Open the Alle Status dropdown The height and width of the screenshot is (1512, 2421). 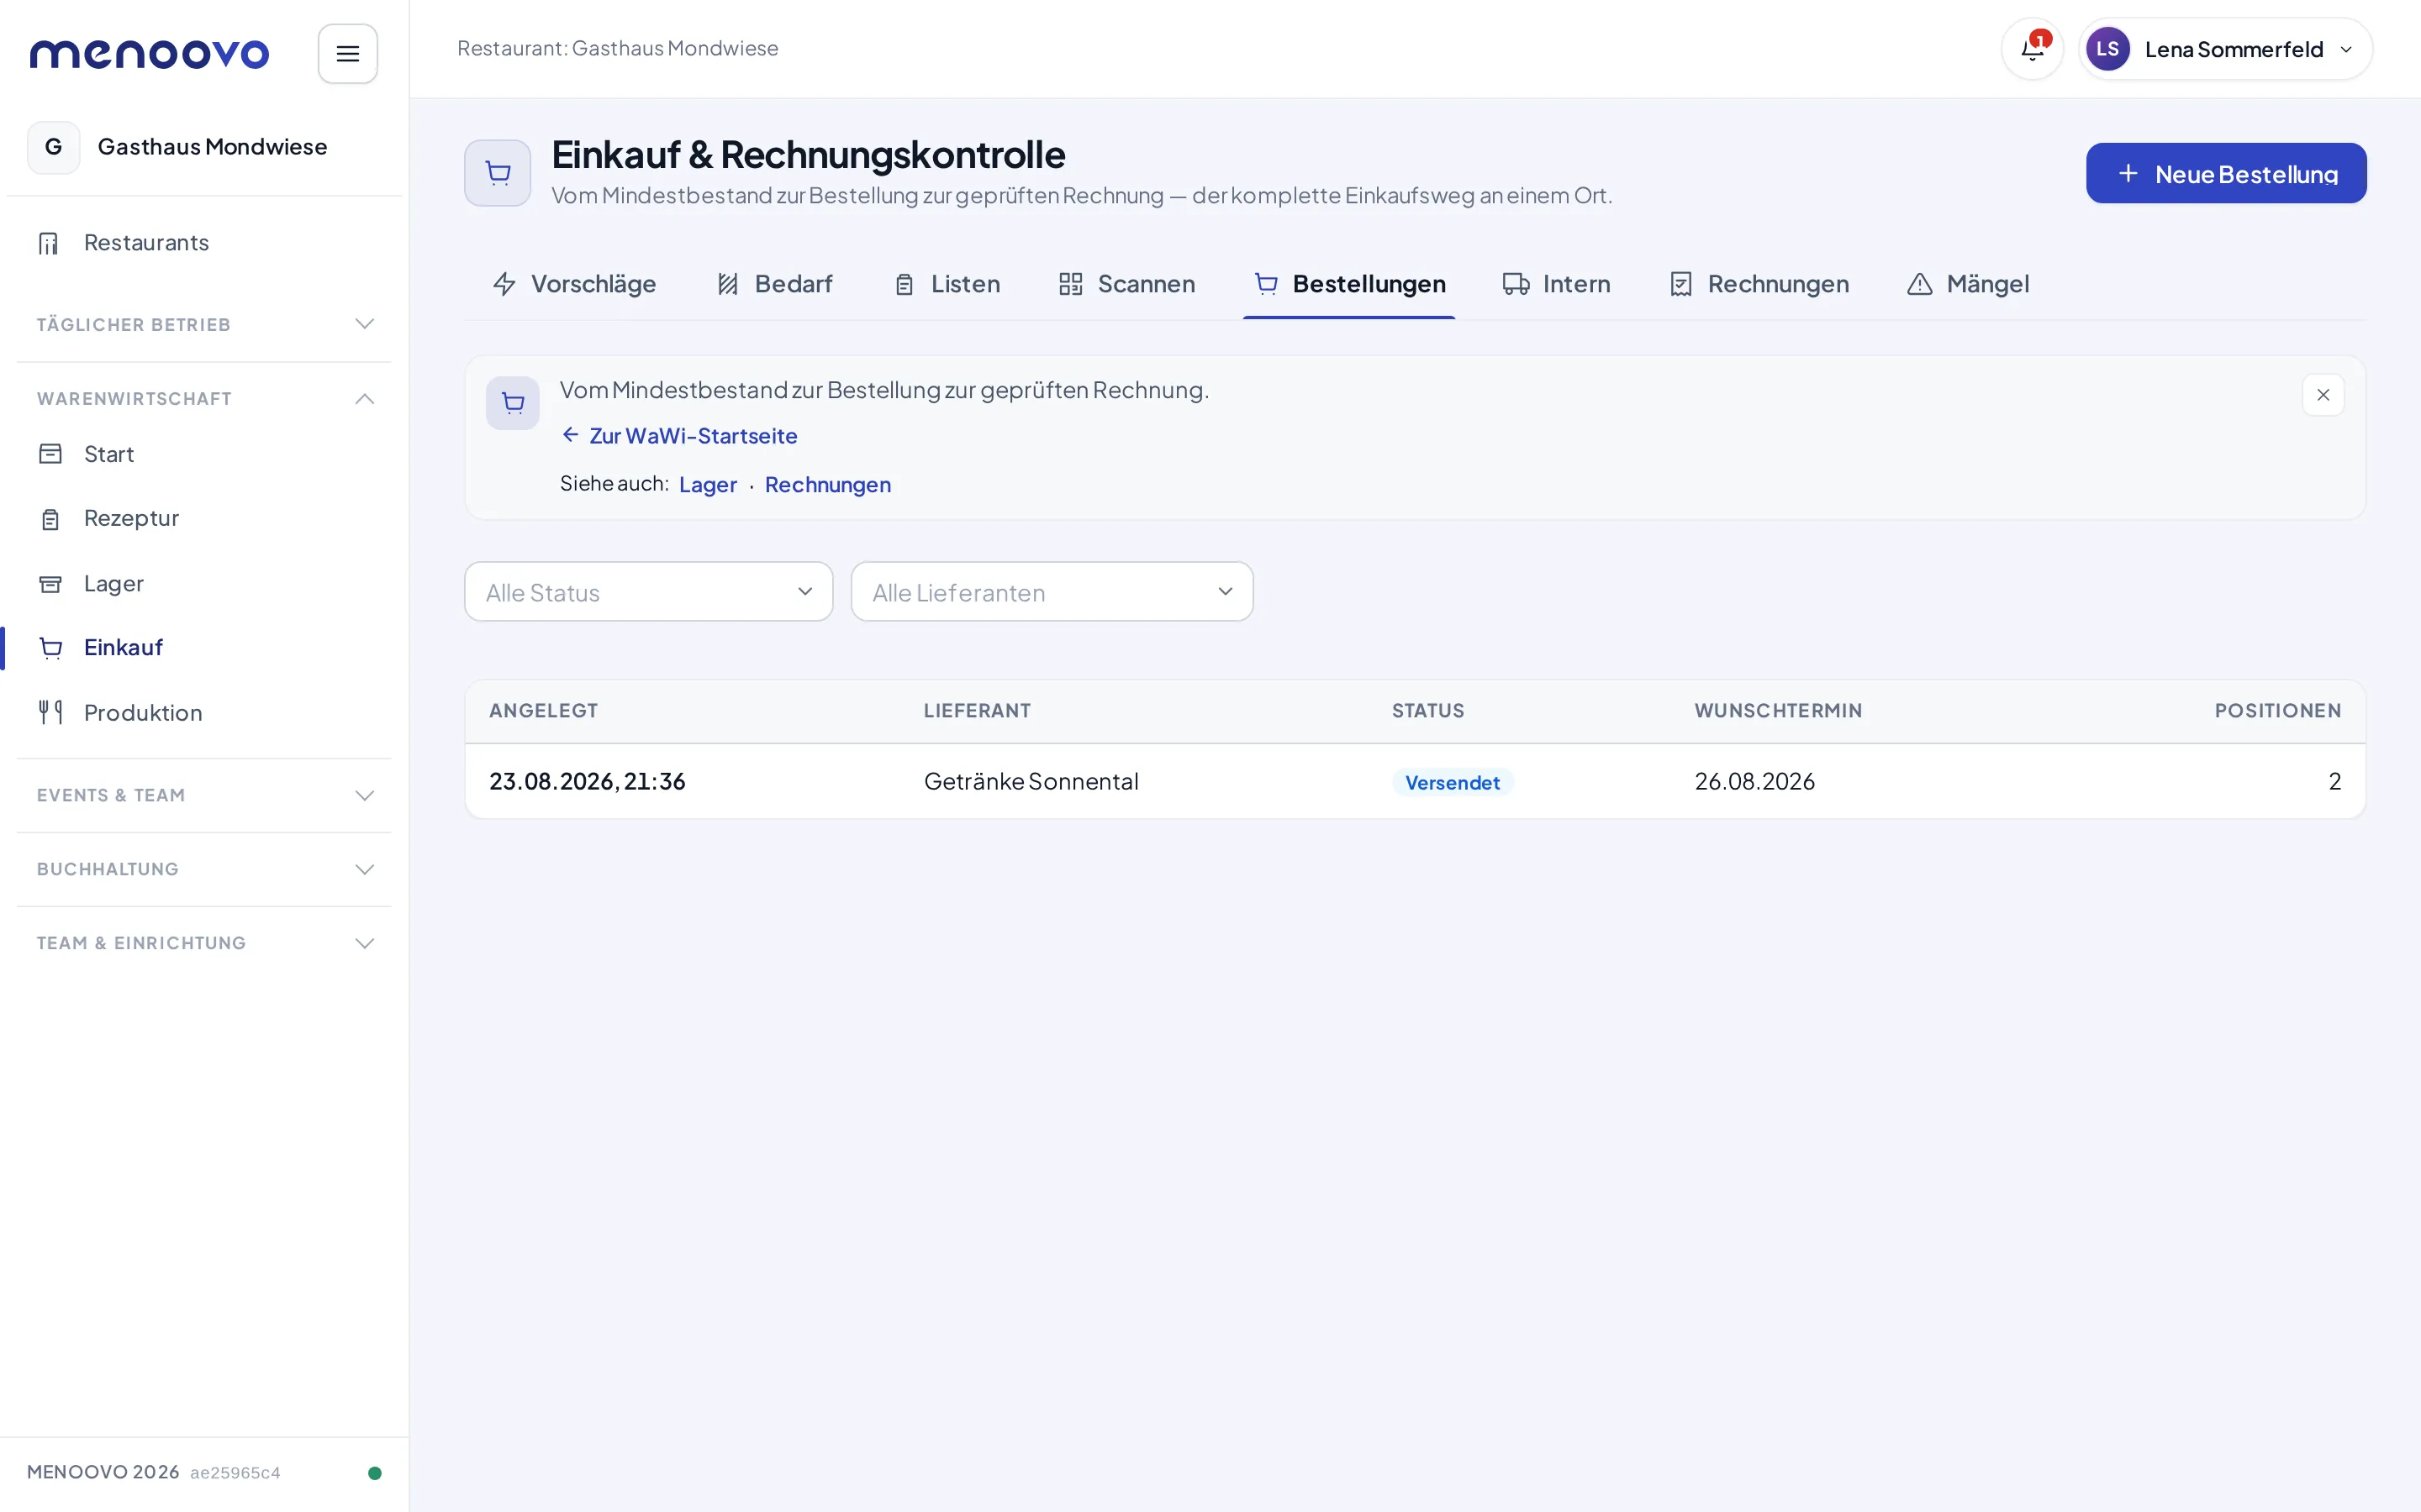click(x=648, y=592)
